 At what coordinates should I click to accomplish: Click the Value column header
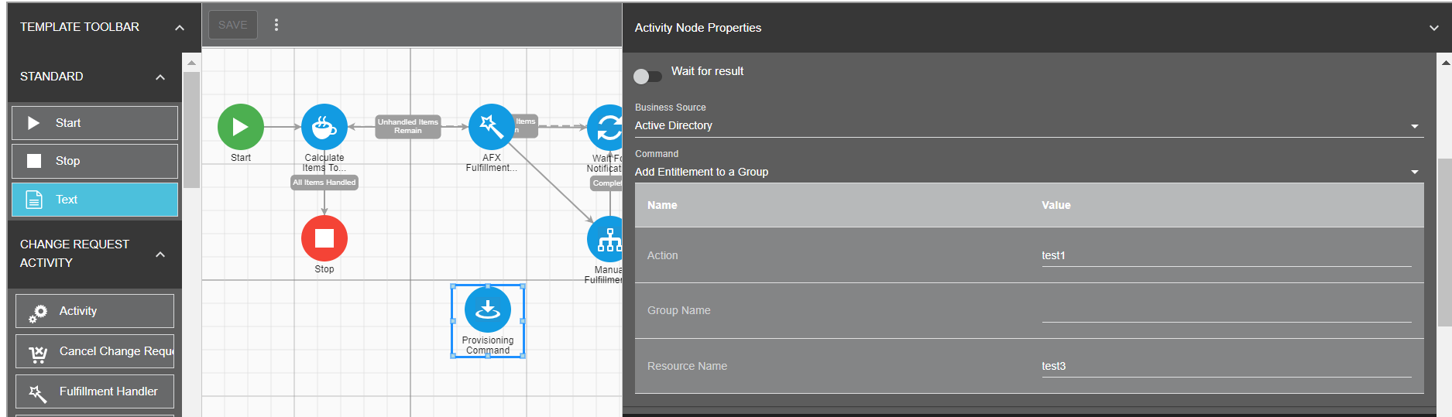[1056, 205]
